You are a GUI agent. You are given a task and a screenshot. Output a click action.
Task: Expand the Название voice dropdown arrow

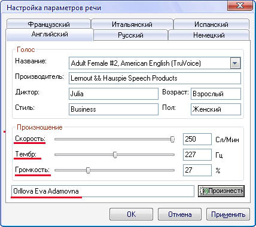(x=235, y=63)
